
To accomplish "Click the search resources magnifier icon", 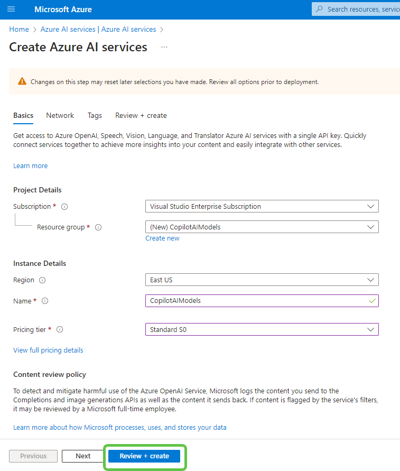I will (320, 8).
